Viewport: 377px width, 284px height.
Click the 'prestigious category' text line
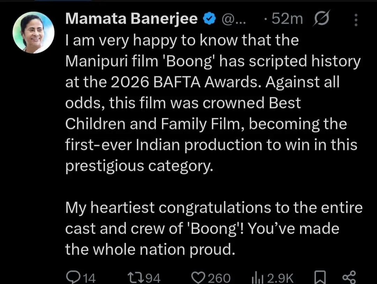click(x=139, y=166)
